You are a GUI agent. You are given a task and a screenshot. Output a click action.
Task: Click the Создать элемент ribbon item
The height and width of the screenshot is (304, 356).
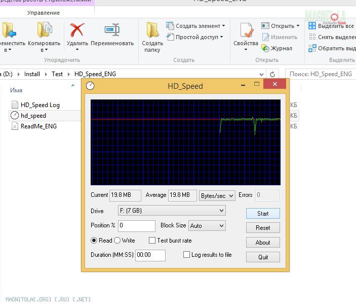195,26
